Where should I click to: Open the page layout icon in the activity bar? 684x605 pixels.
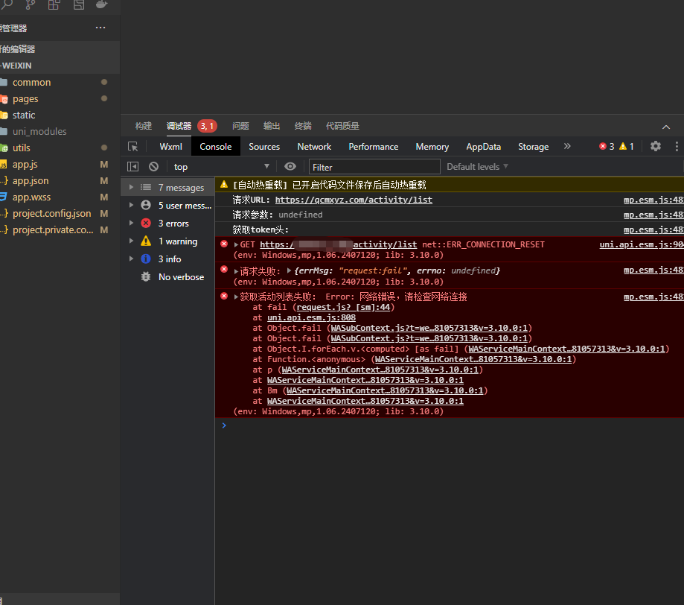[78, 4]
